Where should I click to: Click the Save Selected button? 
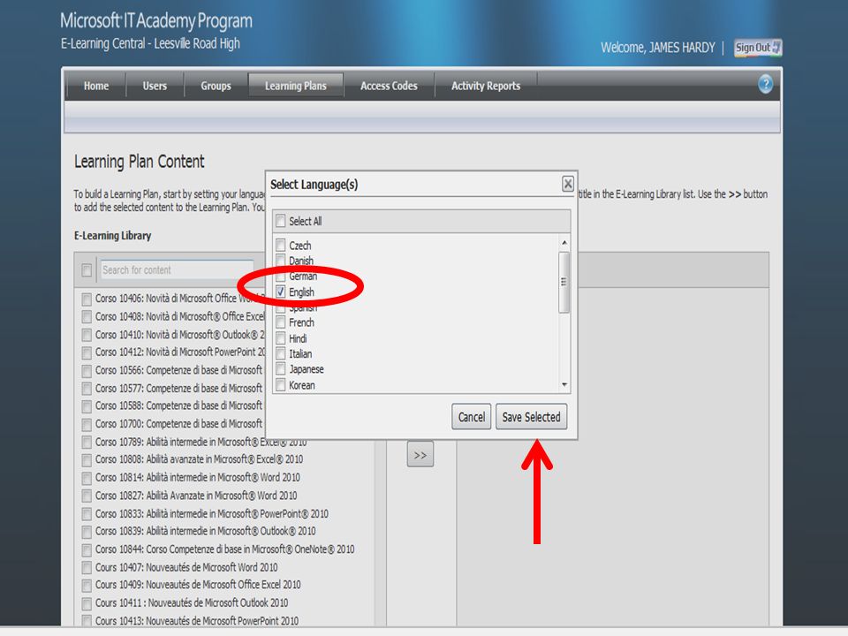[x=531, y=417]
